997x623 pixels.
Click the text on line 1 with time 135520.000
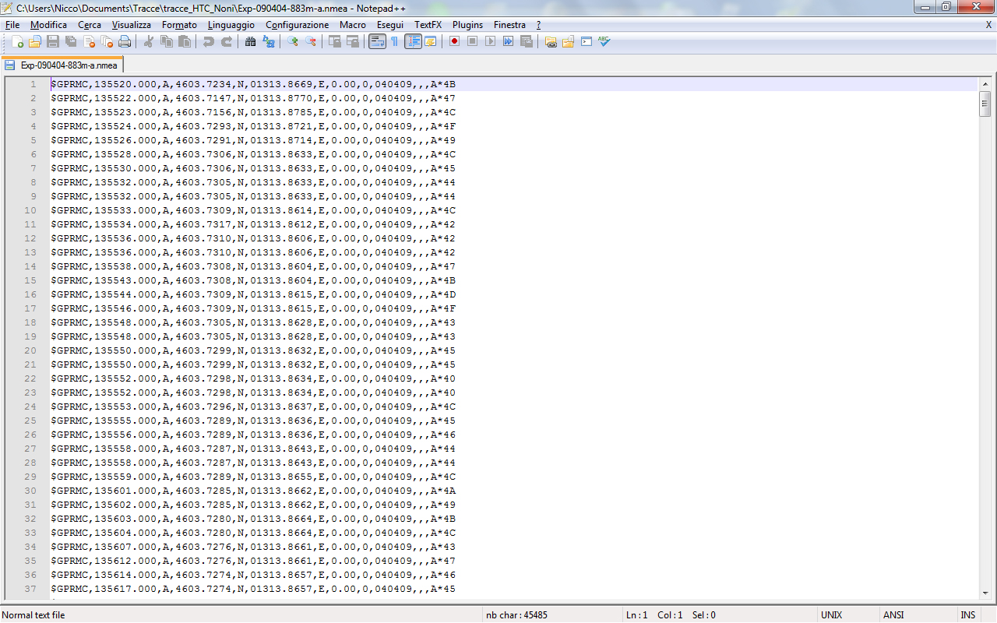point(253,84)
